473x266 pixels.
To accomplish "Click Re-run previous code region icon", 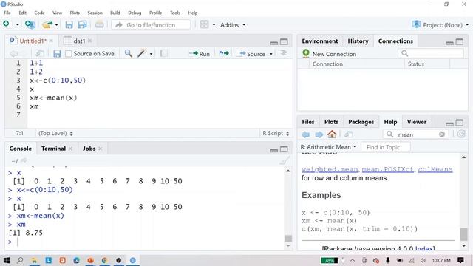I will pos(224,53).
